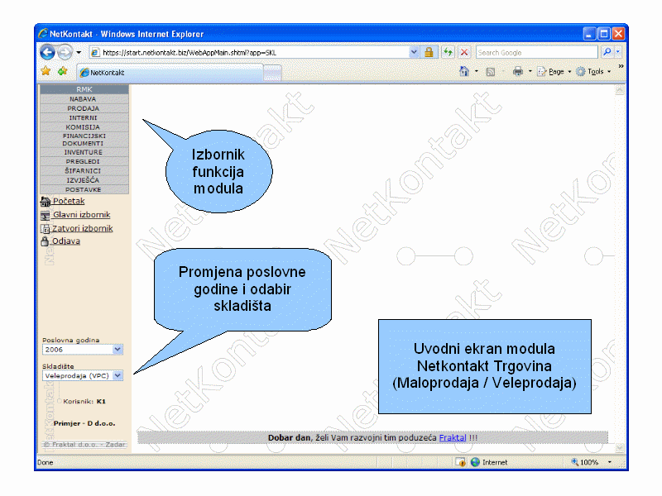The width and height of the screenshot is (662, 496).
Task: Click the icon beside Glavni izbornik
Action: click(x=46, y=216)
